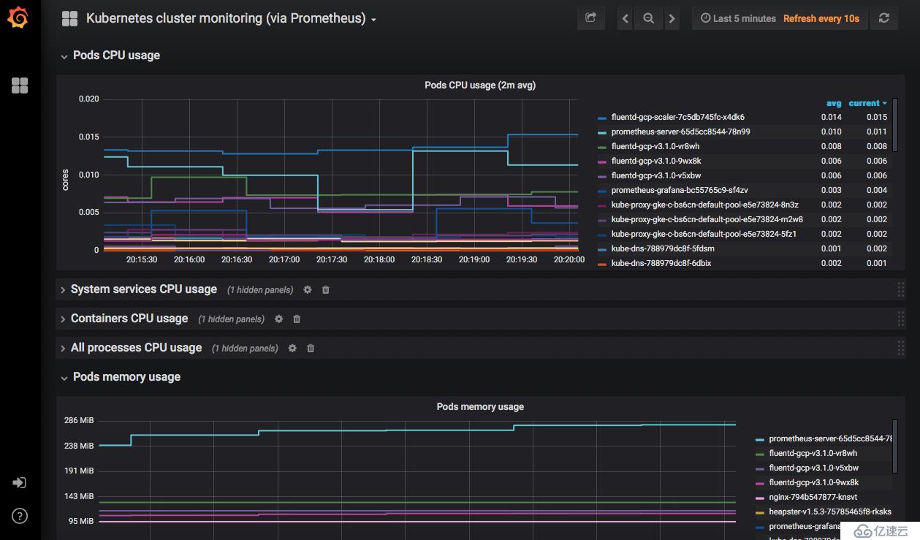Open System services CPU usage row settings
Viewport: 920px width, 540px height.
[x=308, y=289]
